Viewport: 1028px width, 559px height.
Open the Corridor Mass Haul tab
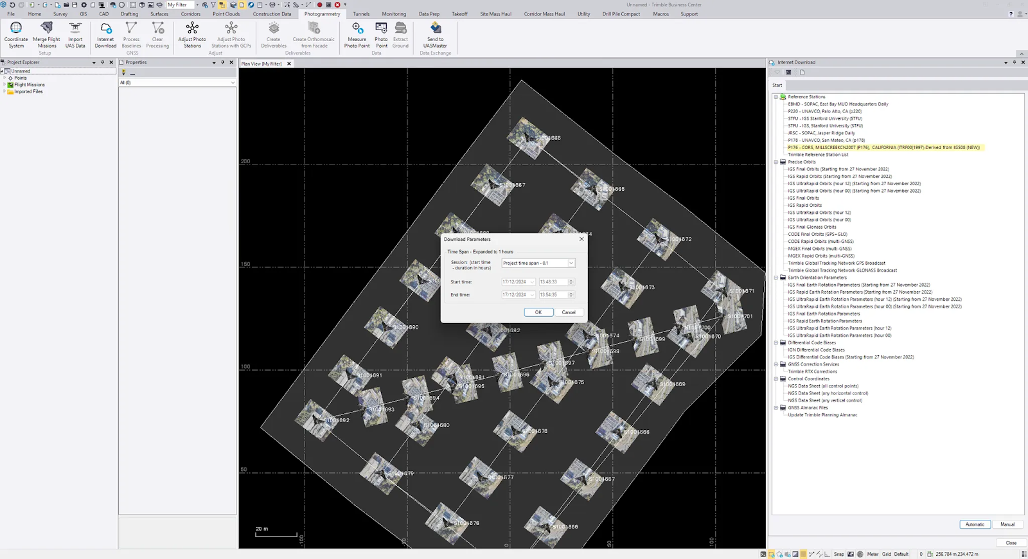click(x=544, y=13)
